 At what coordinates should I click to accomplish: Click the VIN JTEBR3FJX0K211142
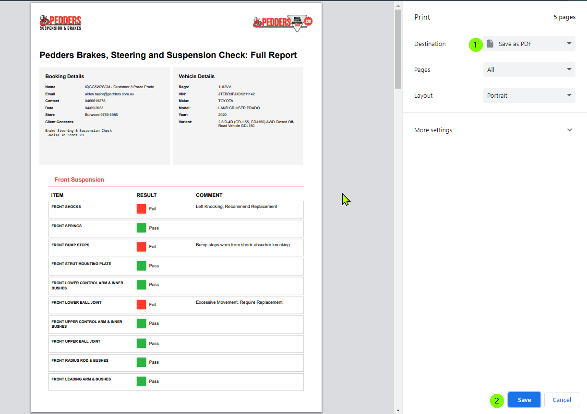[x=236, y=94]
